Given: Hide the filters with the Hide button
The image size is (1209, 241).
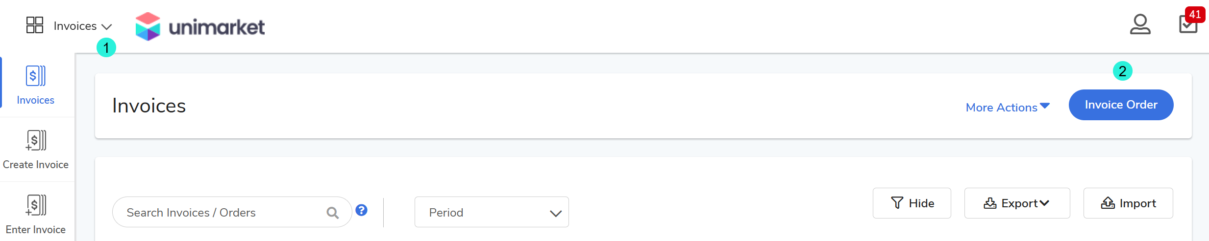Looking at the screenshot, I should tap(912, 203).
